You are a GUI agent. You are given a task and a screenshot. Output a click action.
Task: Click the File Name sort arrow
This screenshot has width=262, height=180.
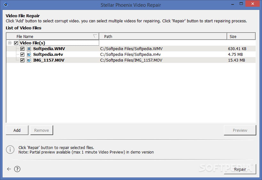(x=95, y=36)
